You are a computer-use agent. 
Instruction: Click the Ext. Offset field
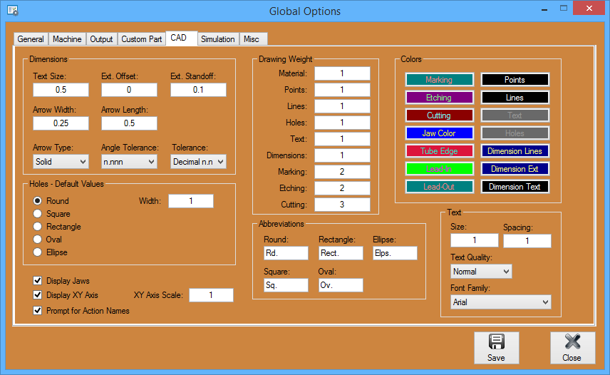pos(129,90)
